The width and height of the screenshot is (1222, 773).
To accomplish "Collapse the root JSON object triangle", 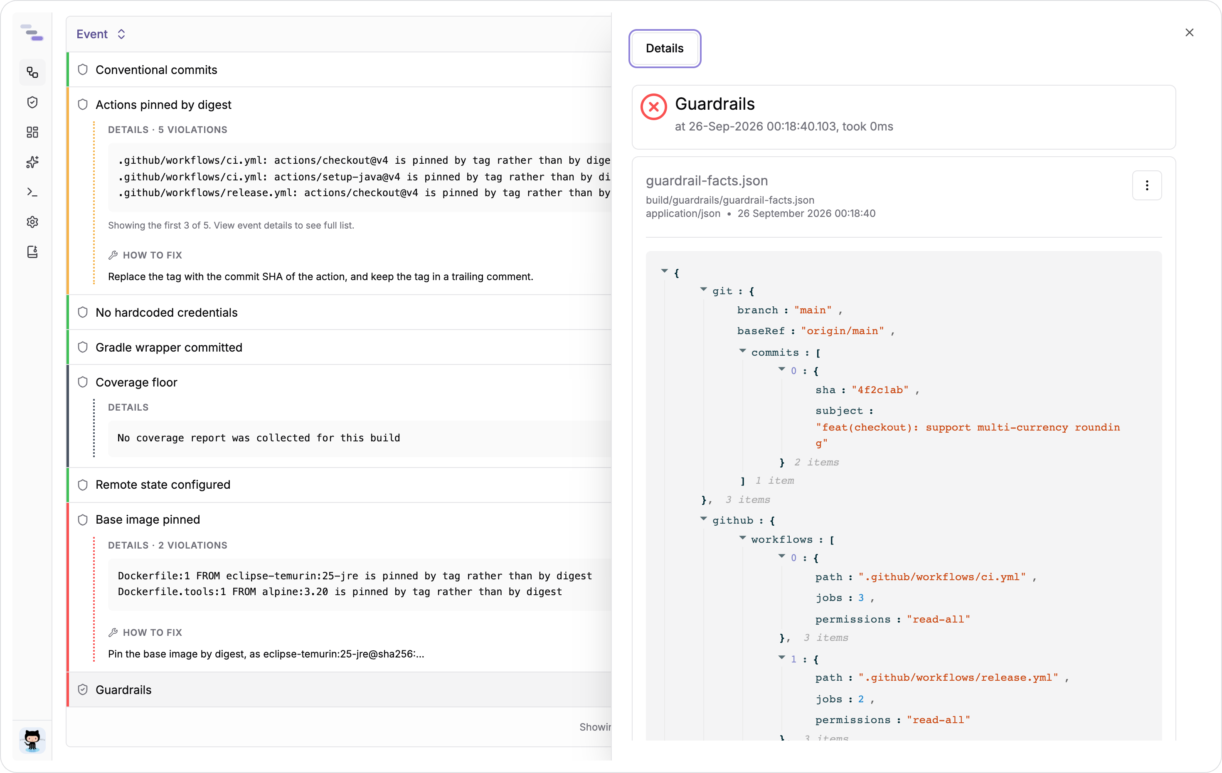I will pos(664,271).
